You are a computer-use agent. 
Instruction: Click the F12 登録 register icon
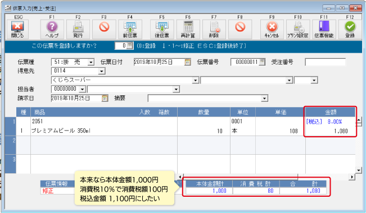point(350,29)
